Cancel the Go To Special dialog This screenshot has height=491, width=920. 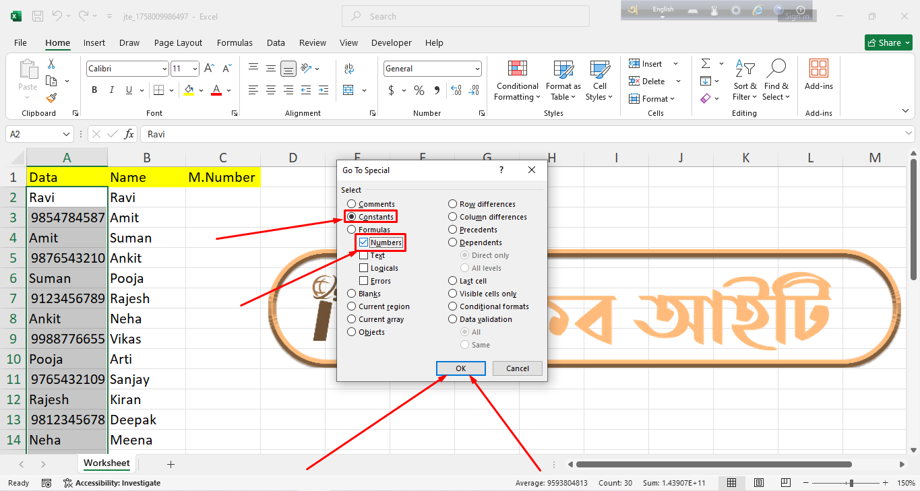(517, 368)
